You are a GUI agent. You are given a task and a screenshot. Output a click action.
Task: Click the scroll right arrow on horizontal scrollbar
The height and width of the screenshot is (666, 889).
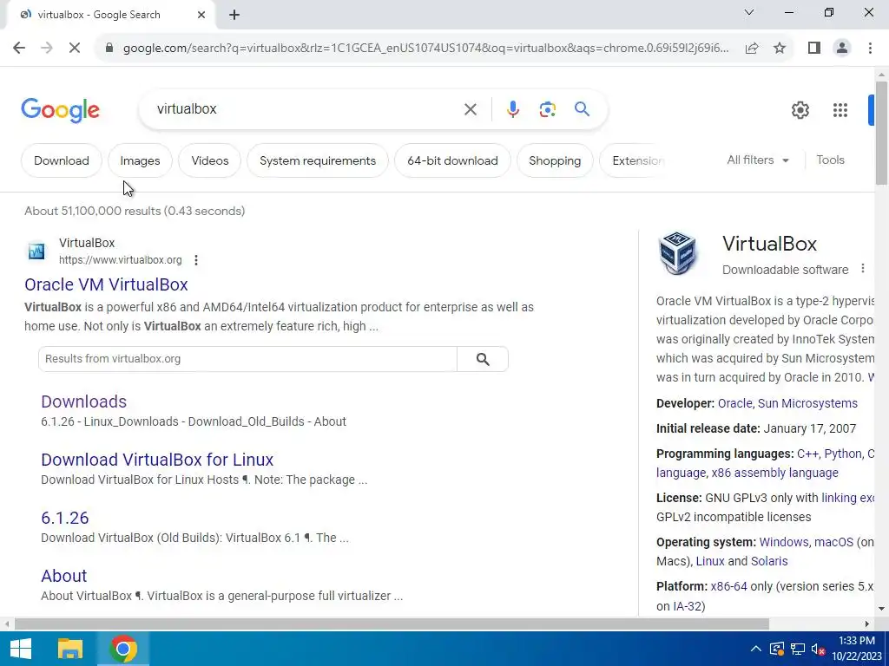point(867,624)
